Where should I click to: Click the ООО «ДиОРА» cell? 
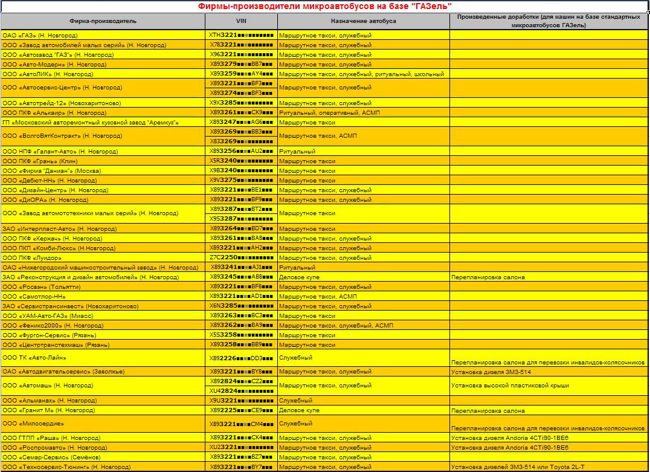click(x=103, y=199)
